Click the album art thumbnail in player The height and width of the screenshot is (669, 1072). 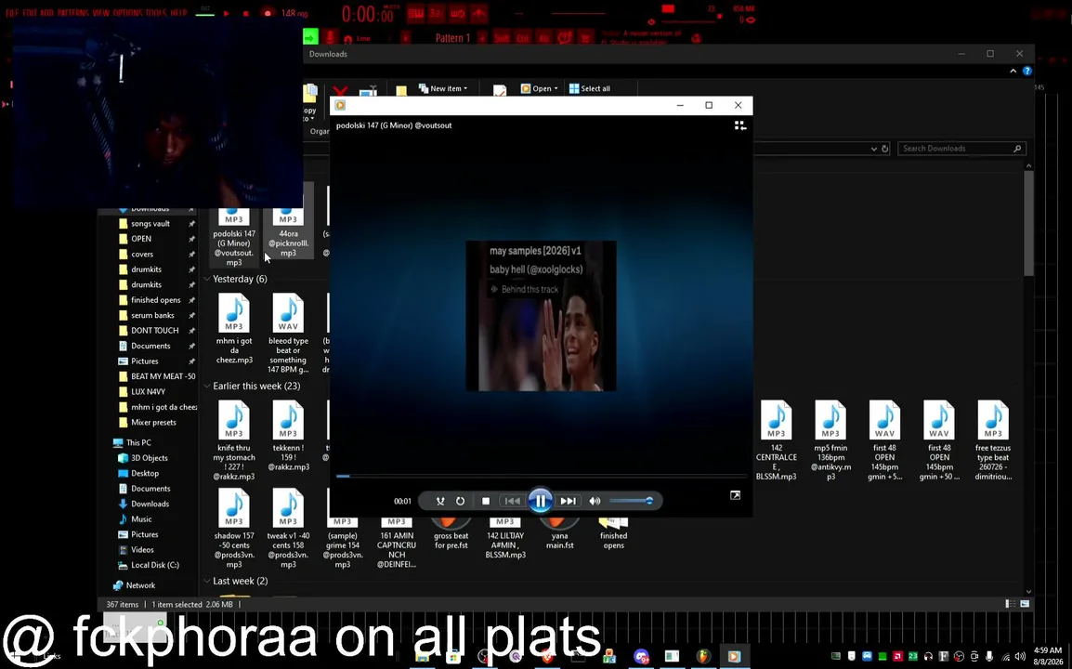(541, 316)
